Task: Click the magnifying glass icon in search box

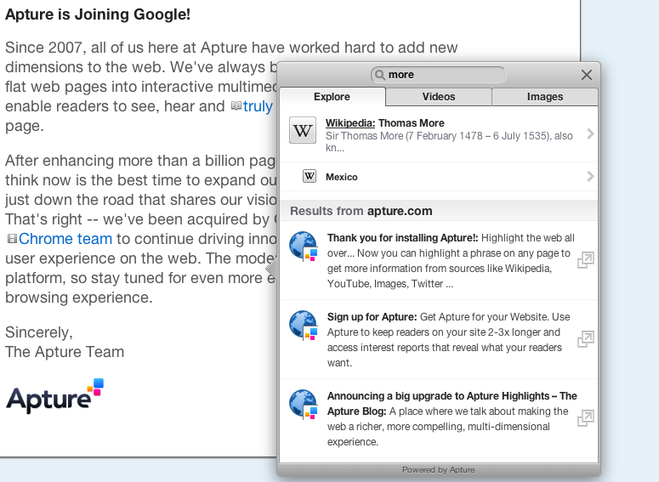Action: 379,75
